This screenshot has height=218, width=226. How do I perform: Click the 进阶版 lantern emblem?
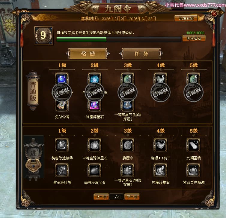pos(34,157)
